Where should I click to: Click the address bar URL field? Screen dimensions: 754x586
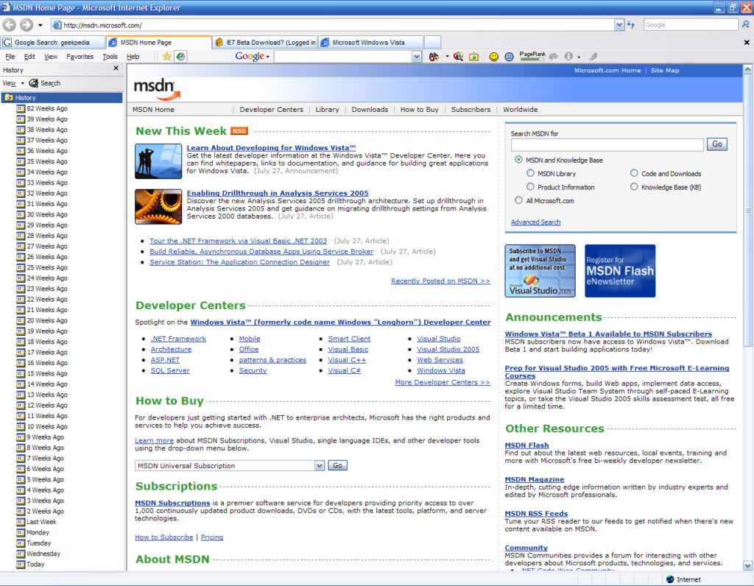coord(333,25)
